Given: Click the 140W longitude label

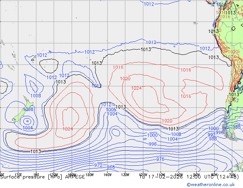Looking at the screenshot, I should [107, 175].
